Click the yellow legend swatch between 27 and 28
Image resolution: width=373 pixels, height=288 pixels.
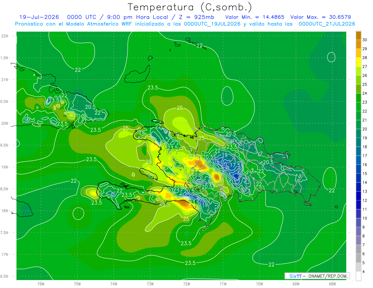(x=358, y=62)
